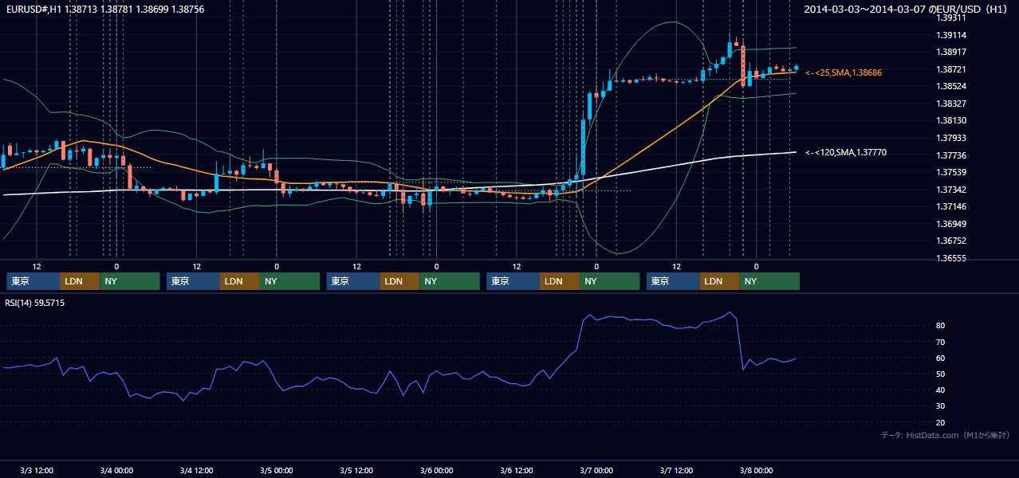Click the RSI(14) 59.5715 indicator label
Viewport: 1019px width, 478px height.
coord(35,303)
